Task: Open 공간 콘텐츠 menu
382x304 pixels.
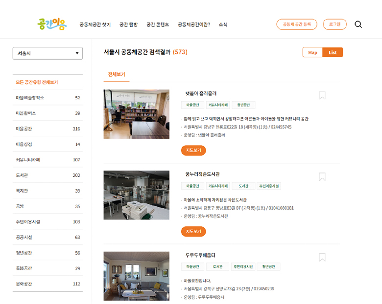Action: 158,24
